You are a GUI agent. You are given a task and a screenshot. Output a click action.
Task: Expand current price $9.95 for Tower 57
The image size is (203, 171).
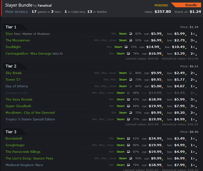[x=157, y=79]
